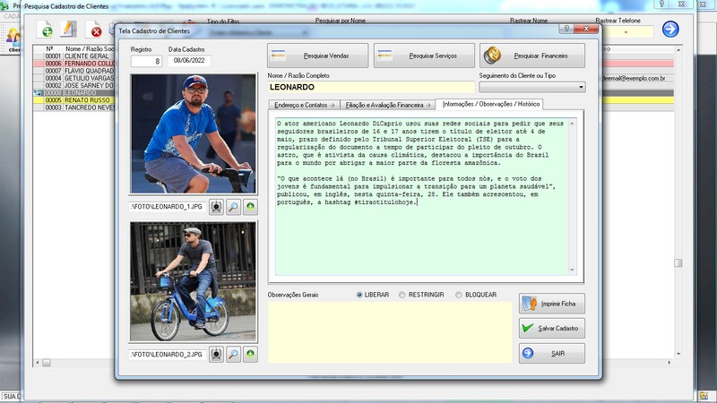Click the edit pencil icon in toolbar
The width and height of the screenshot is (717, 403).
[68, 30]
